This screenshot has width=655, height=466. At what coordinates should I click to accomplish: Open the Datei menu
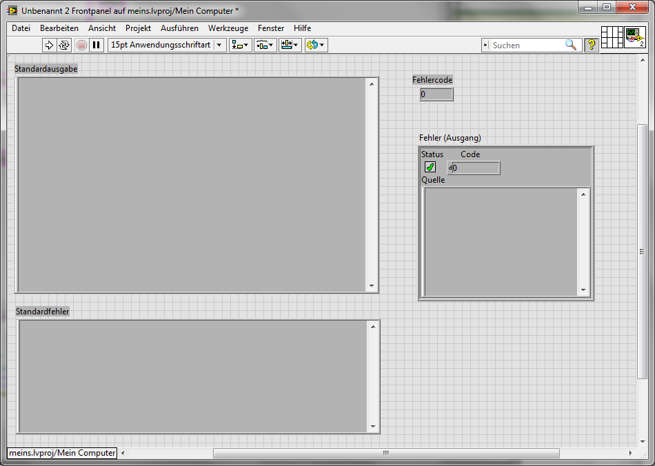tap(21, 28)
